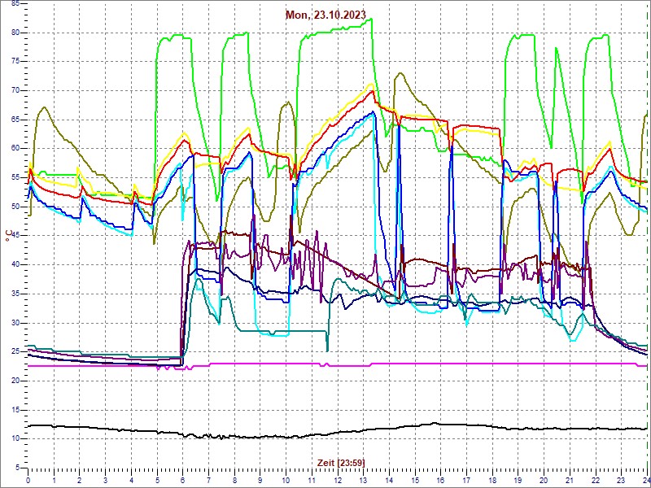The image size is (651, 488).
Task: Click hour 8 on the time axis
Action: coord(234,480)
